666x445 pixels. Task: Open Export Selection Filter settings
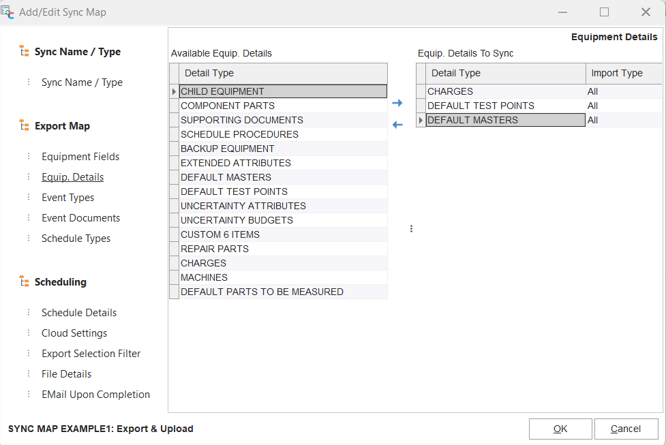(91, 354)
